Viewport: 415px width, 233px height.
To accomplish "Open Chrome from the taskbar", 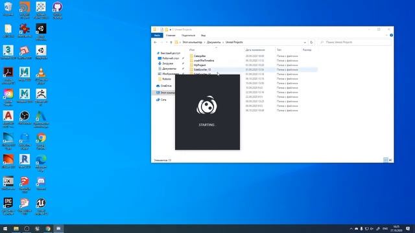I will 48,228.
